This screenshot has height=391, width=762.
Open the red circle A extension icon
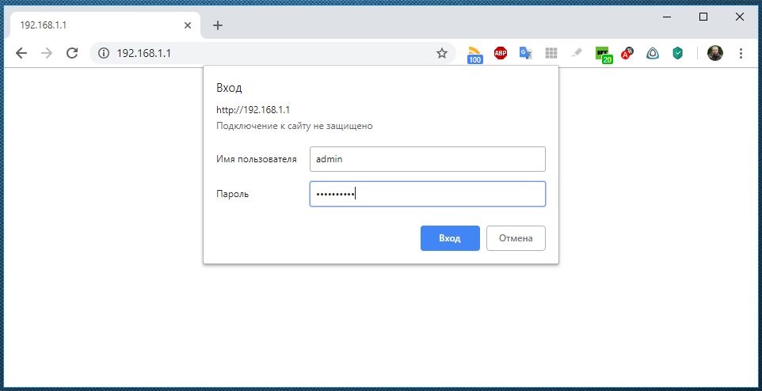[627, 54]
